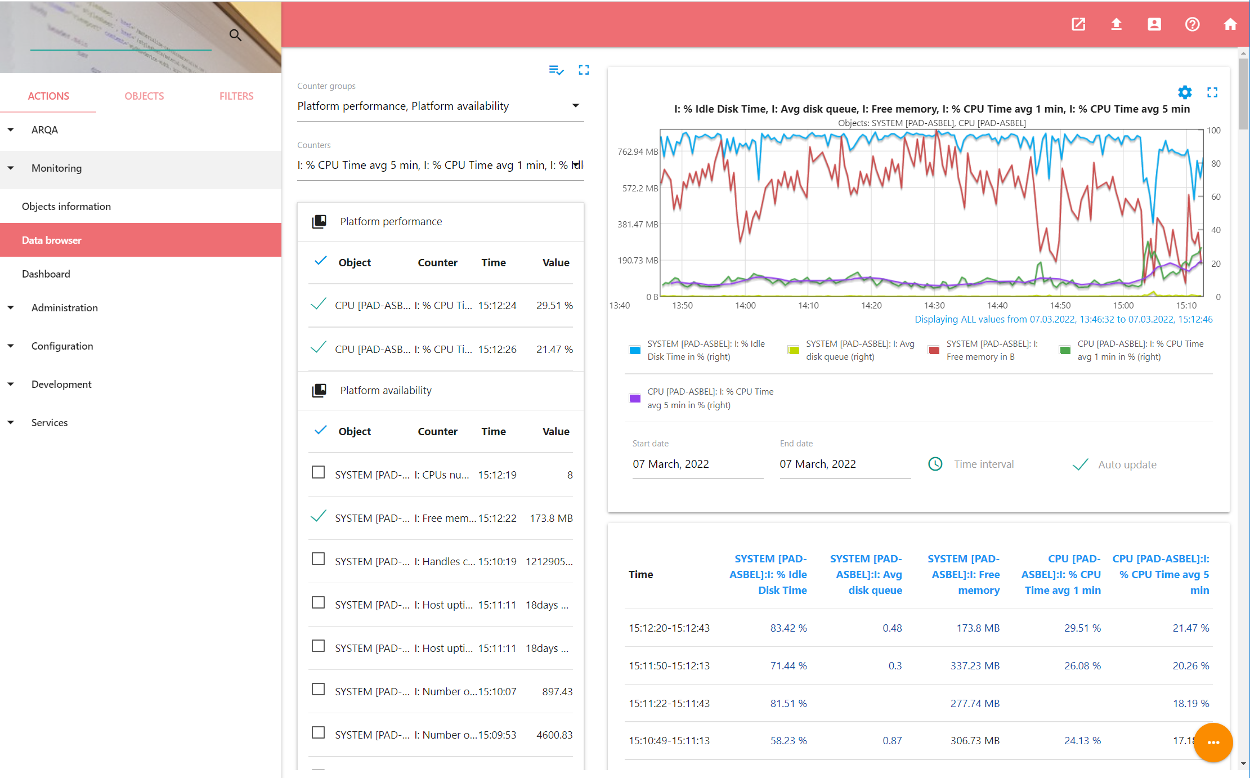Go to home via house icon
Screen dimensions: 1250x778
(x=1230, y=24)
